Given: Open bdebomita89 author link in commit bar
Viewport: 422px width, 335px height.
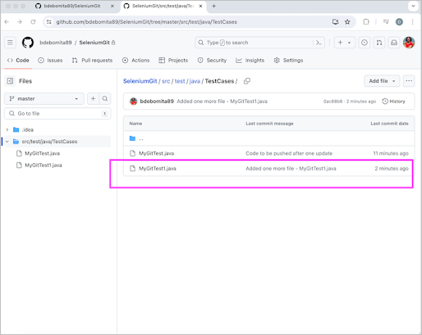Looking at the screenshot, I should 157,102.
